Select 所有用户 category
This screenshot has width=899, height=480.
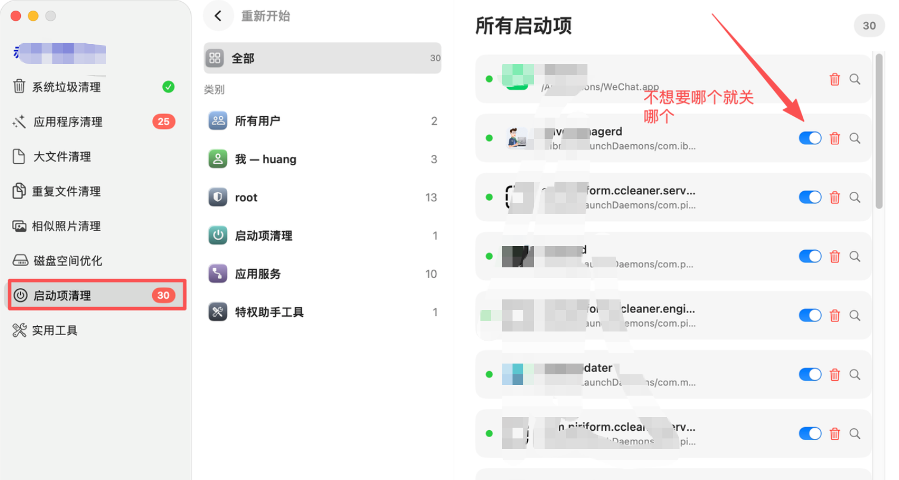[x=322, y=121]
